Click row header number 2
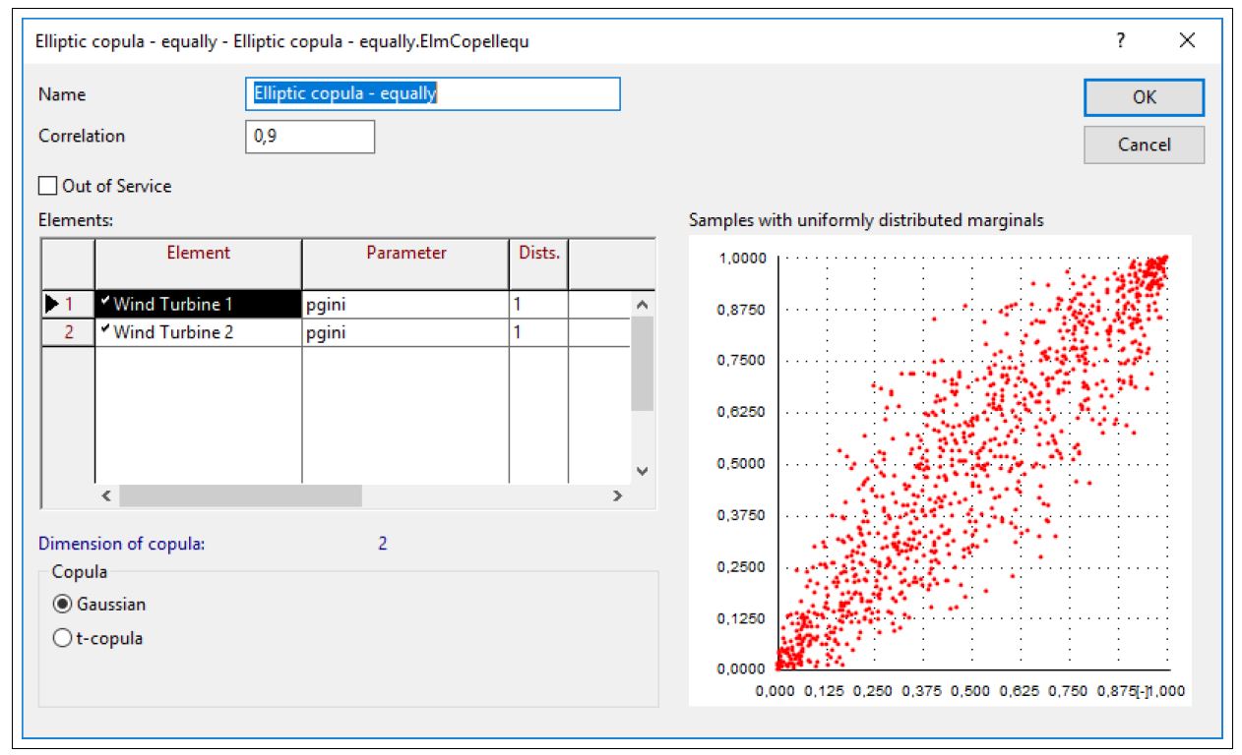The height and width of the screenshot is (755, 1242). click(x=67, y=332)
